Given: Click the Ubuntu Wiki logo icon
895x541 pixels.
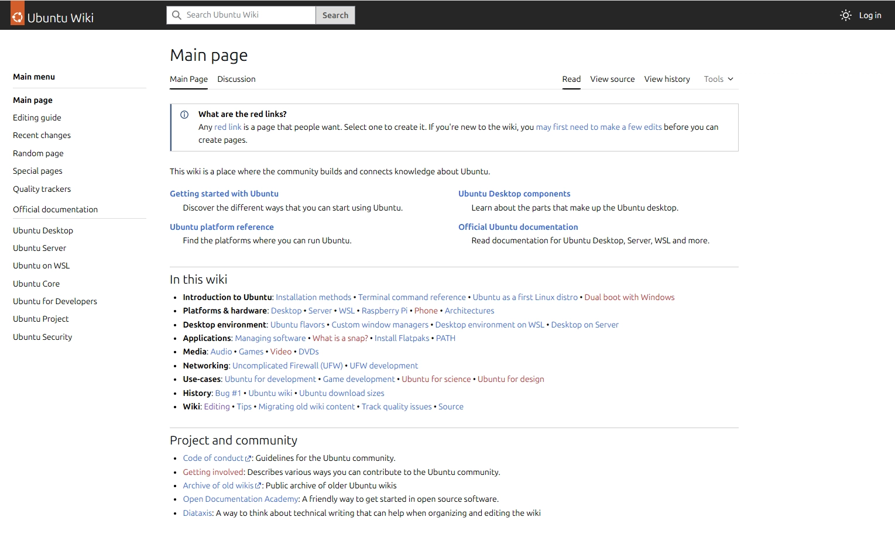Looking at the screenshot, I should (18, 14).
